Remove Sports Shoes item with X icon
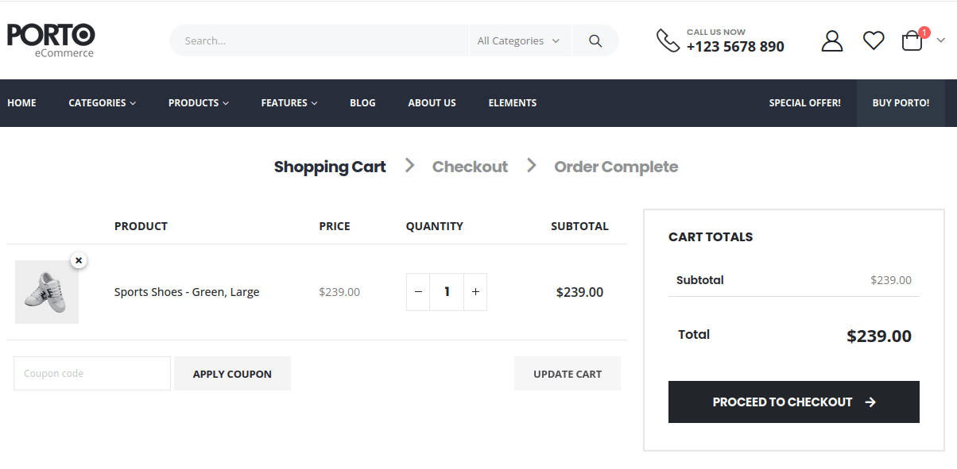 click(79, 260)
